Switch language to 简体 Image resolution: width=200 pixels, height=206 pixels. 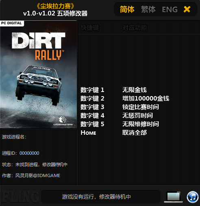(x=127, y=9)
